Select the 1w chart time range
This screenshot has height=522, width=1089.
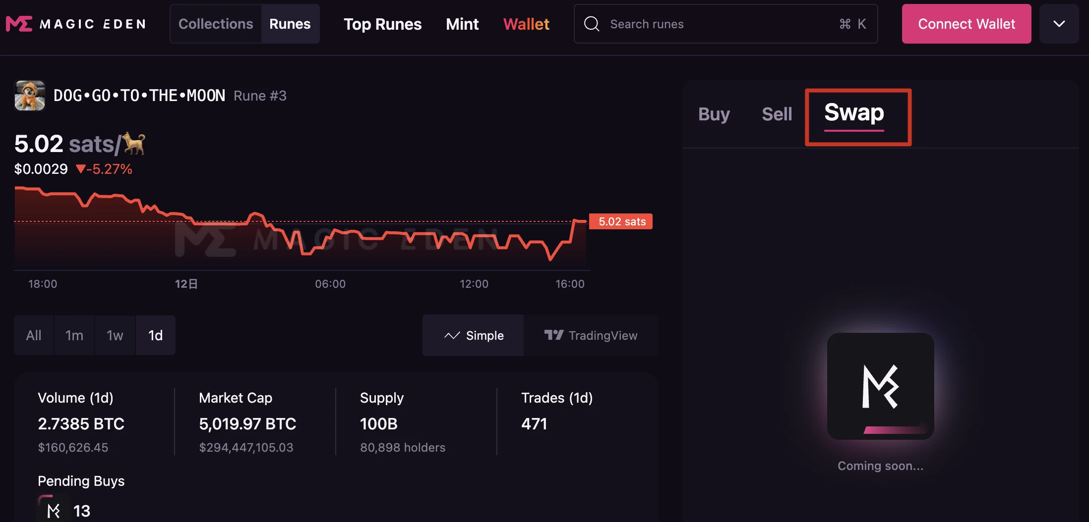[115, 335]
